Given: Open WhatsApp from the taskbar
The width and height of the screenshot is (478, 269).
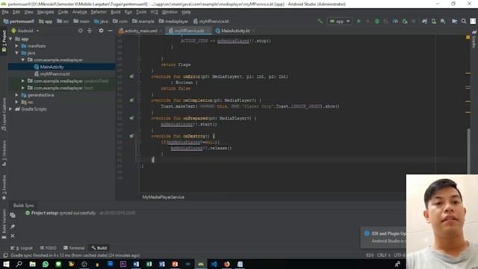Looking at the screenshot, I should pos(46,264).
